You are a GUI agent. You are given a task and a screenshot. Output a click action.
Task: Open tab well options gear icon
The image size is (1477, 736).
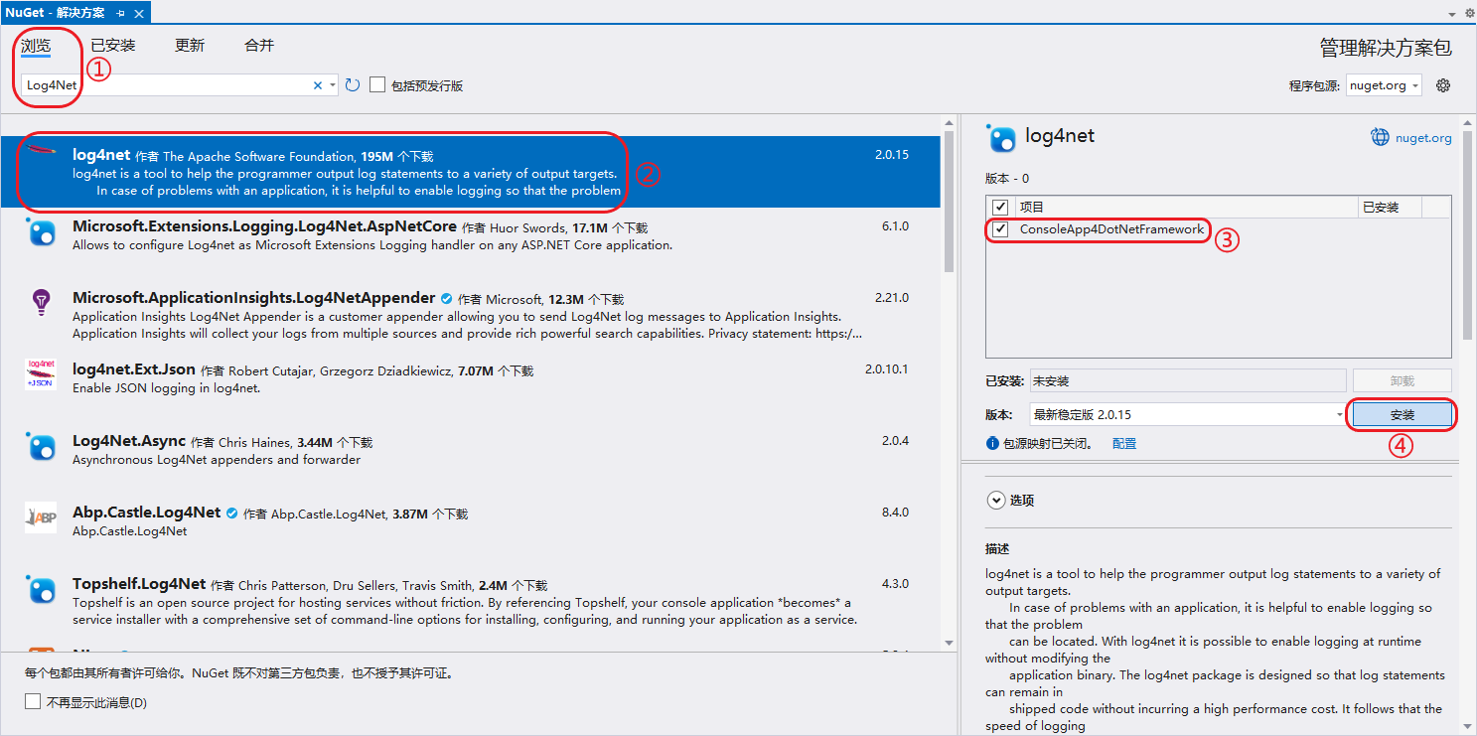(x=1469, y=13)
